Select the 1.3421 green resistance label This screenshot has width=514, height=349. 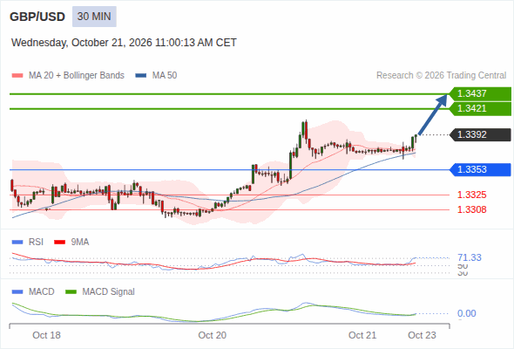480,109
